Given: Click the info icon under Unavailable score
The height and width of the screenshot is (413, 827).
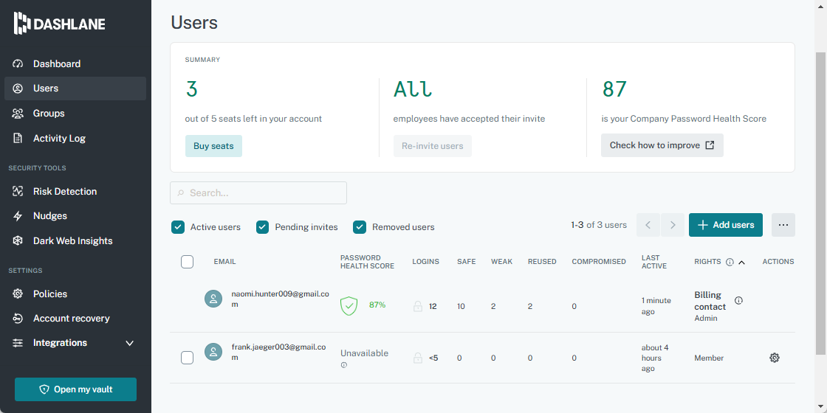Looking at the screenshot, I should tap(344, 366).
